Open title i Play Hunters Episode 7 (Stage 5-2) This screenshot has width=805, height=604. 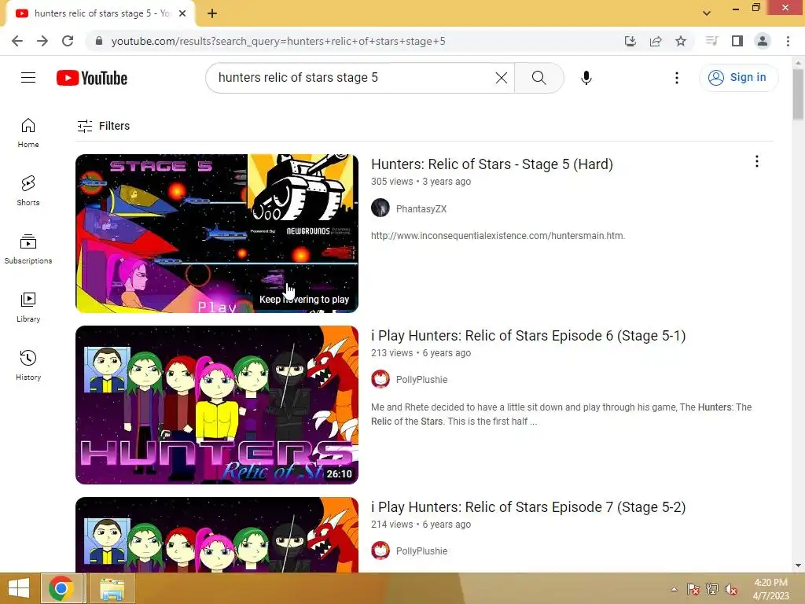(x=528, y=507)
